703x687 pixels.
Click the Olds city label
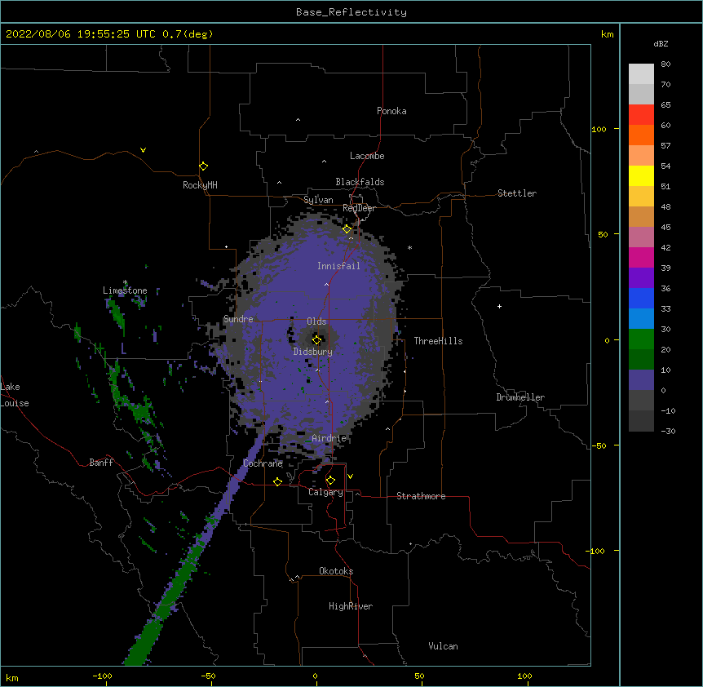coord(316,321)
